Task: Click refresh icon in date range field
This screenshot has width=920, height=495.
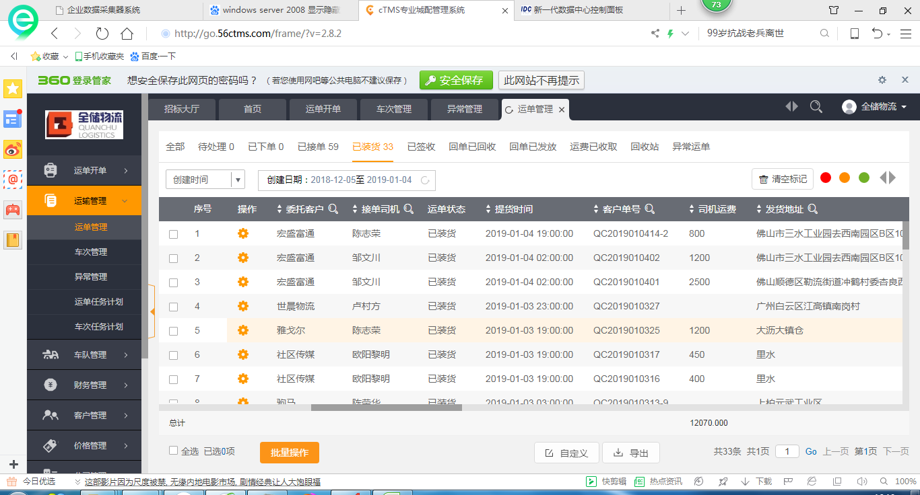Action: click(425, 180)
